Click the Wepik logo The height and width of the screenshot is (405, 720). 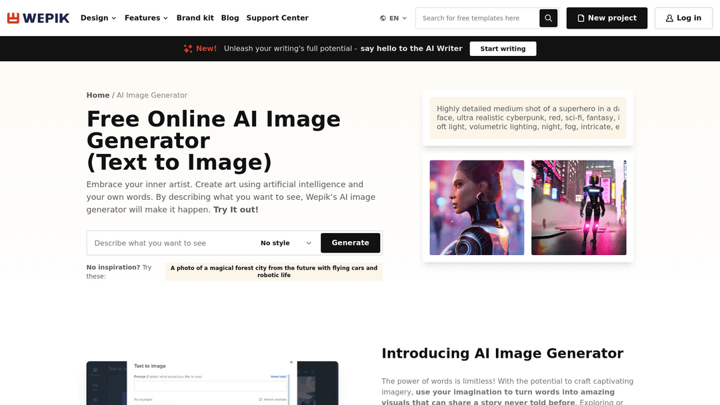click(x=38, y=18)
